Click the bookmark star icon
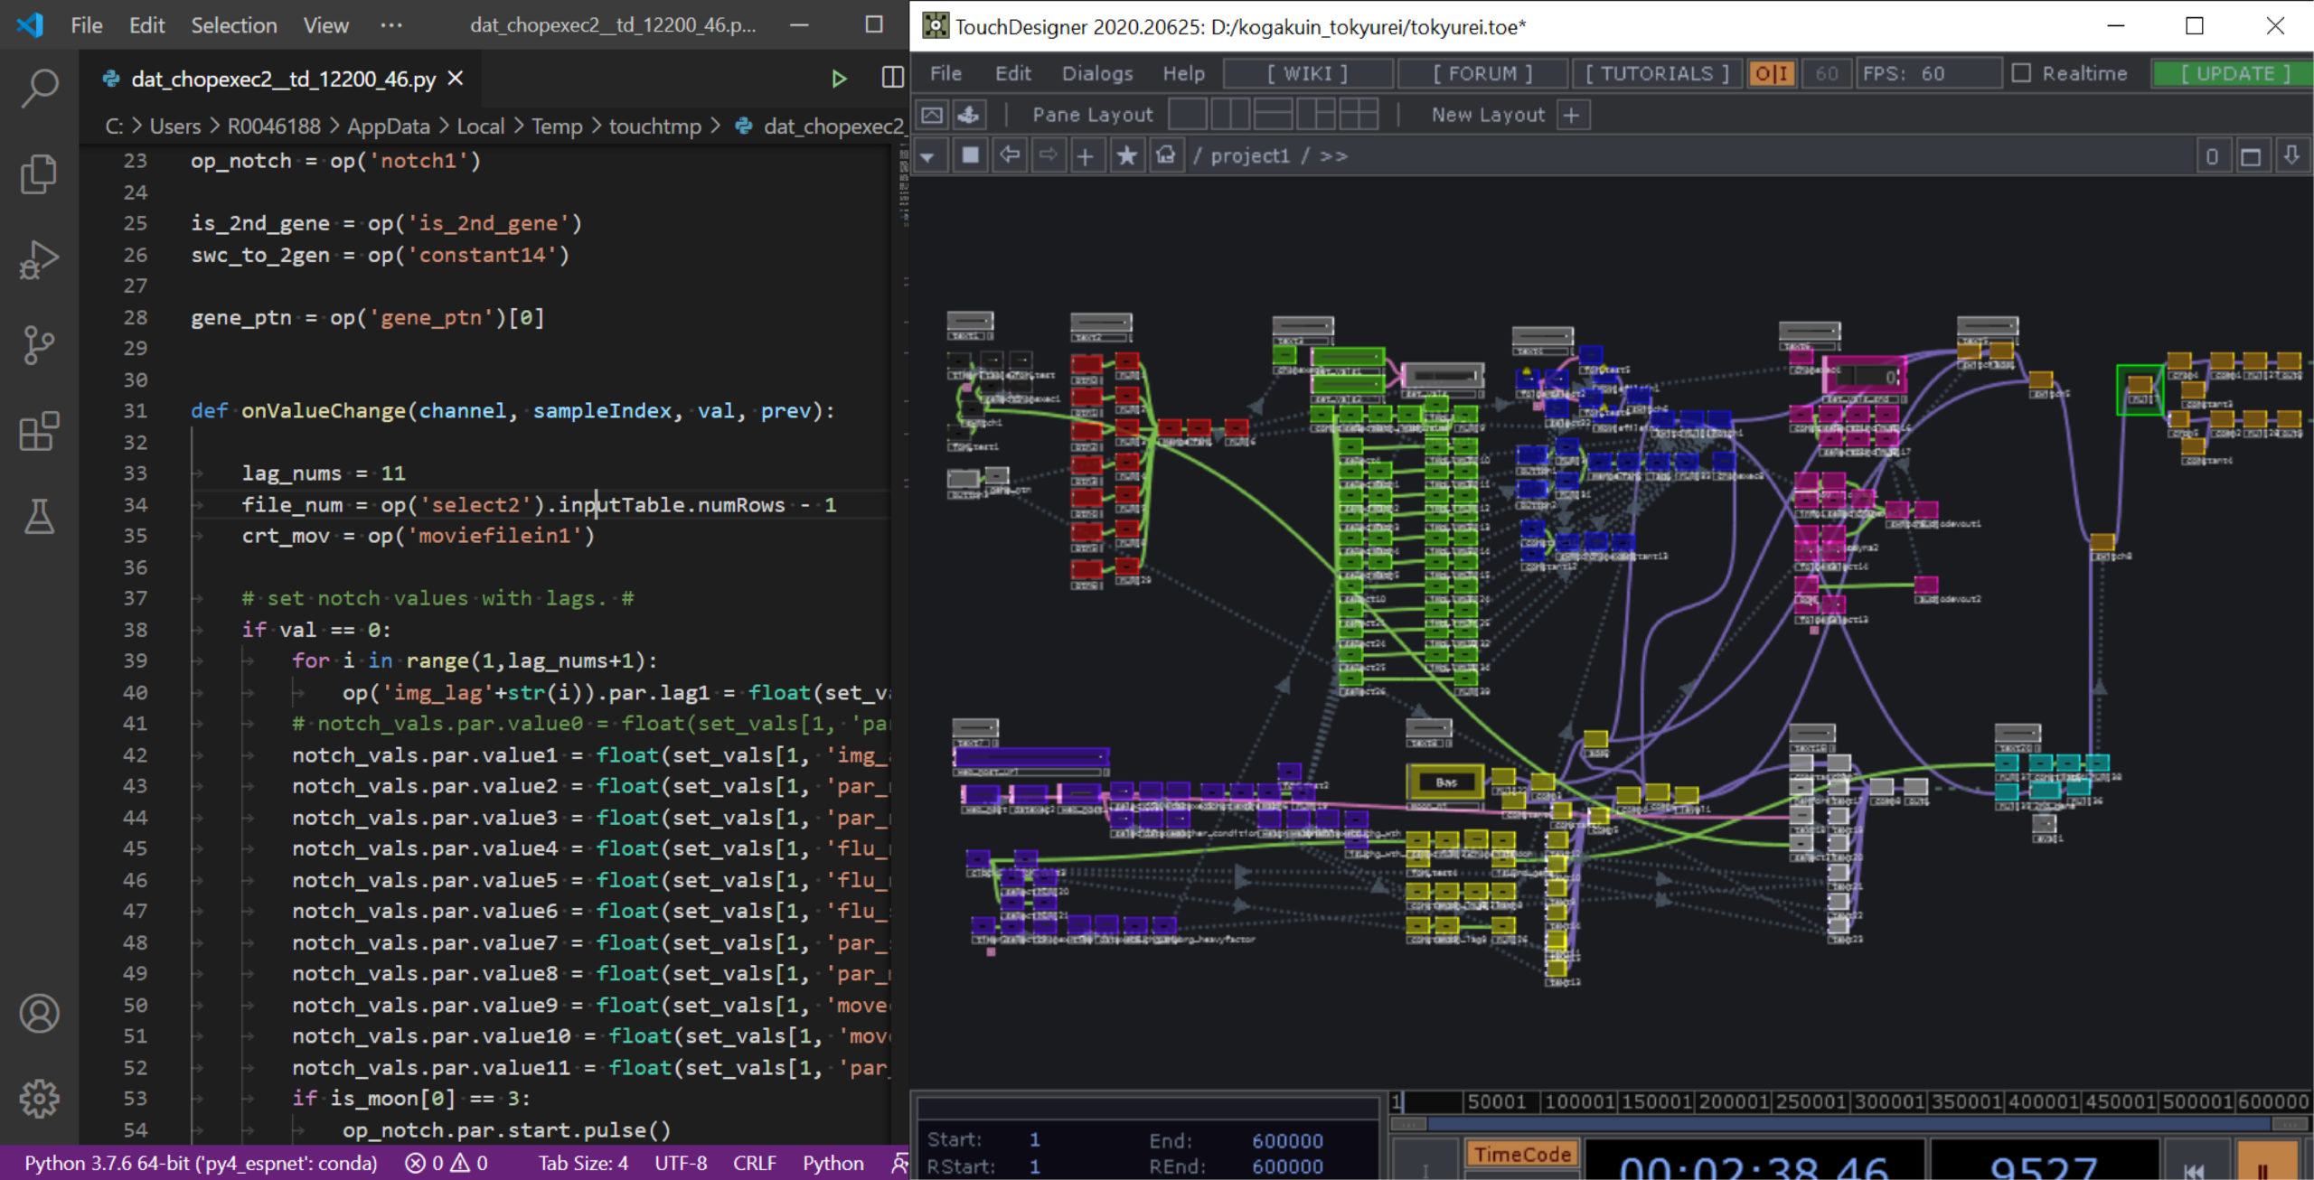Viewport: 2314px width, 1180px height. pos(1126,156)
